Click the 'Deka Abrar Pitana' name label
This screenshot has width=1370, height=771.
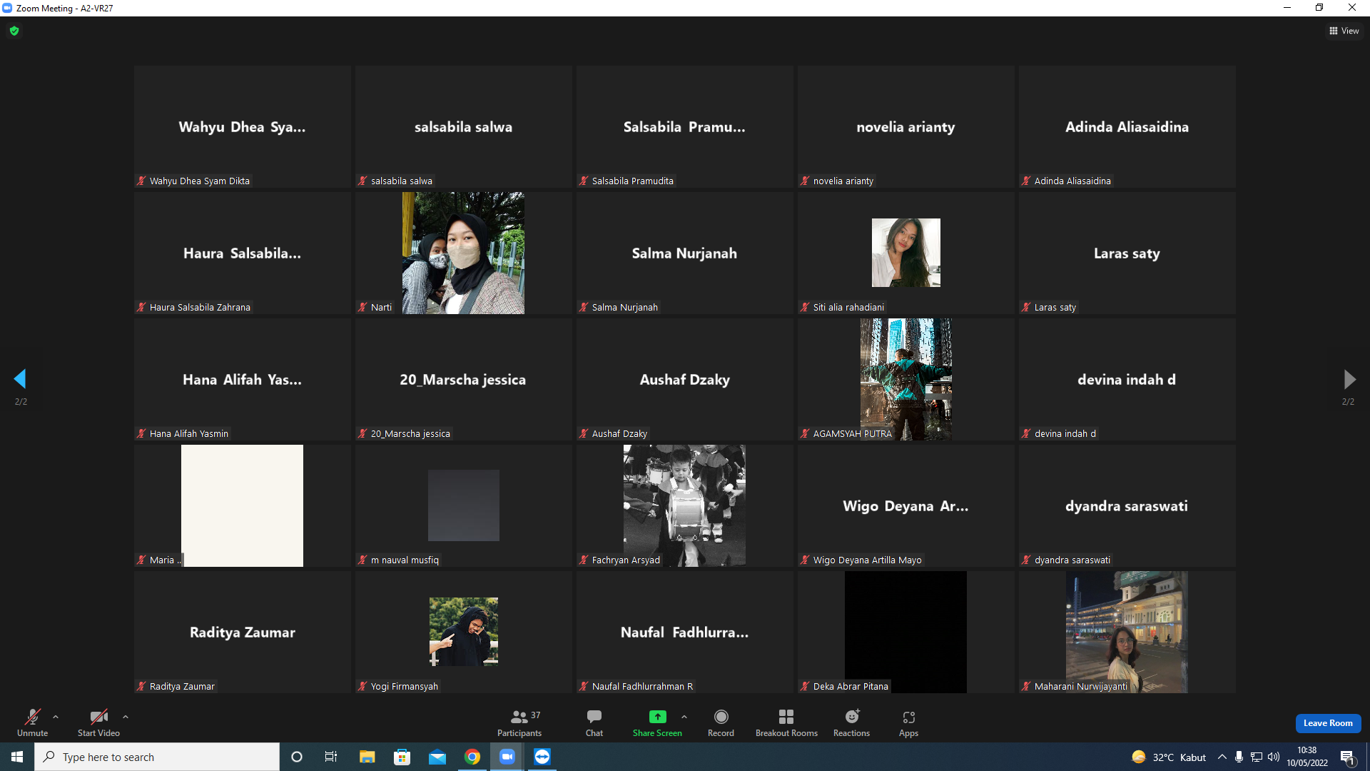pyautogui.click(x=851, y=687)
